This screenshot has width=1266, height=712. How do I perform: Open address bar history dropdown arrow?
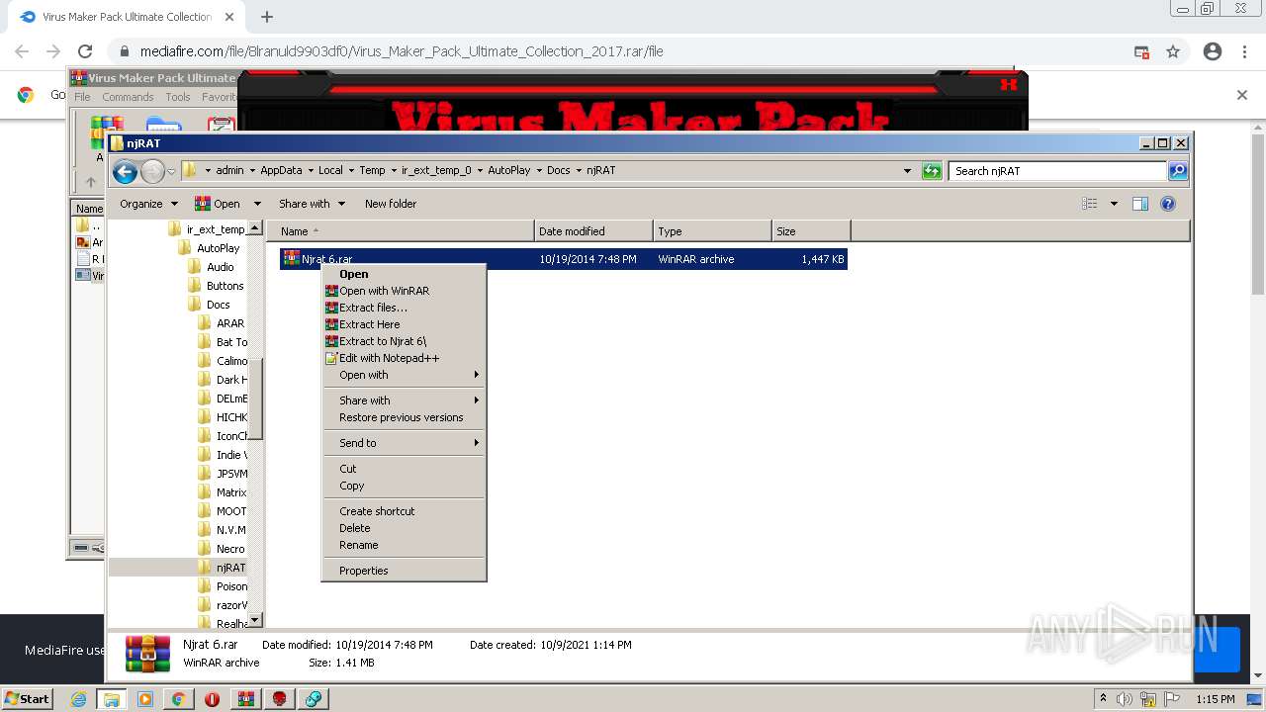908,171
